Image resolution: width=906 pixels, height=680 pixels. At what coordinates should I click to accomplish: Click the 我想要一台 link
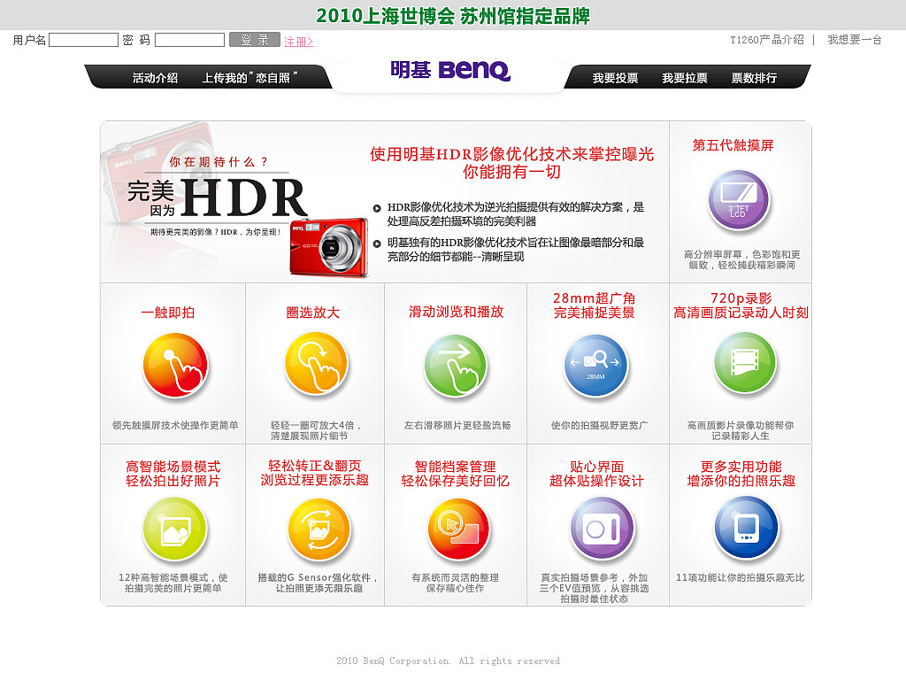pyautogui.click(x=855, y=39)
